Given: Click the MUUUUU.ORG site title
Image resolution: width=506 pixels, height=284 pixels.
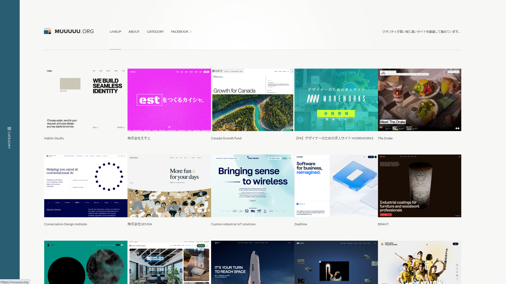Looking at the screenshot, I should (x=74, y=31).
